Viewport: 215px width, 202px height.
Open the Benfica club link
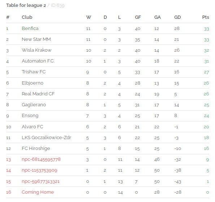[x=30, y=29]
